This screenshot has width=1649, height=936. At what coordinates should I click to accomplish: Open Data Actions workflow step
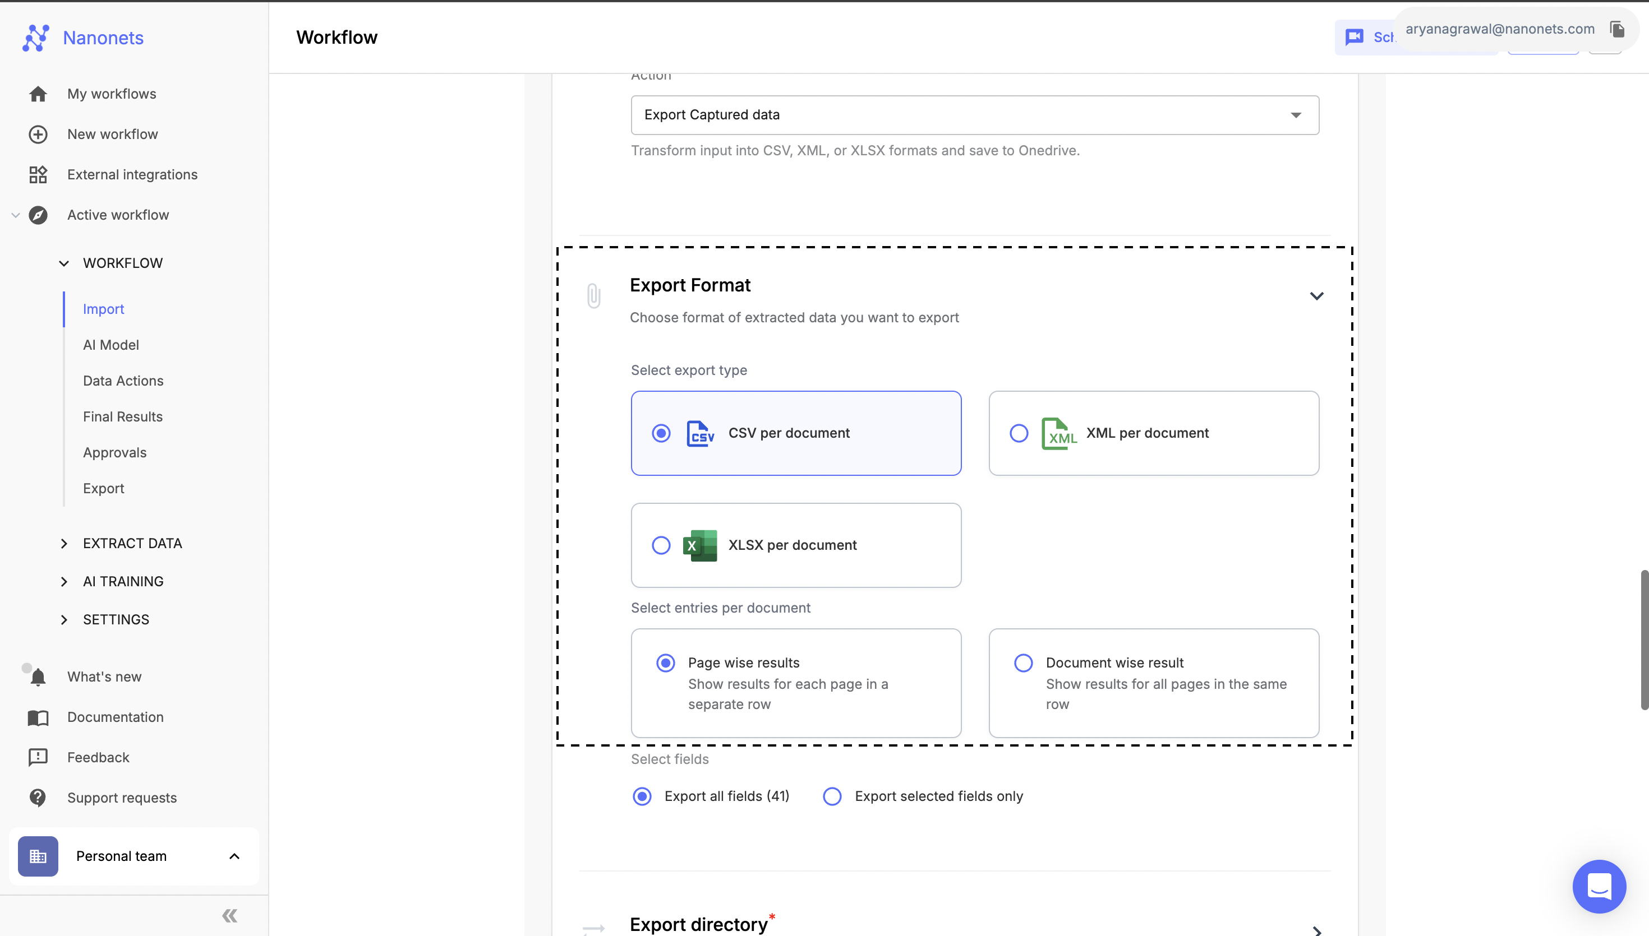point(123,381)
